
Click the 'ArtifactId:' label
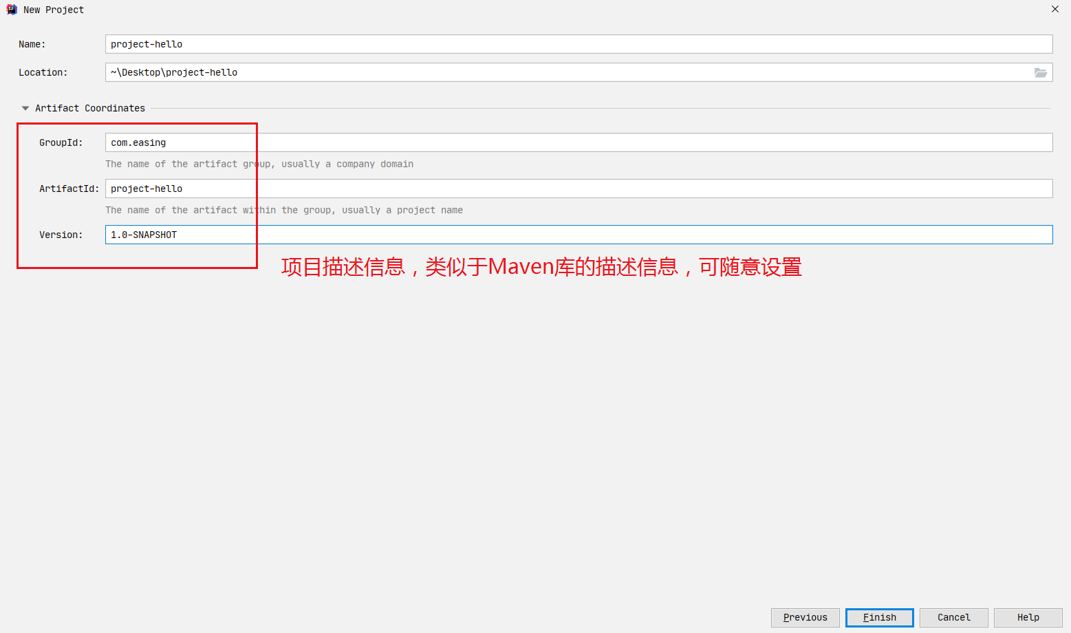click(69, 189)
